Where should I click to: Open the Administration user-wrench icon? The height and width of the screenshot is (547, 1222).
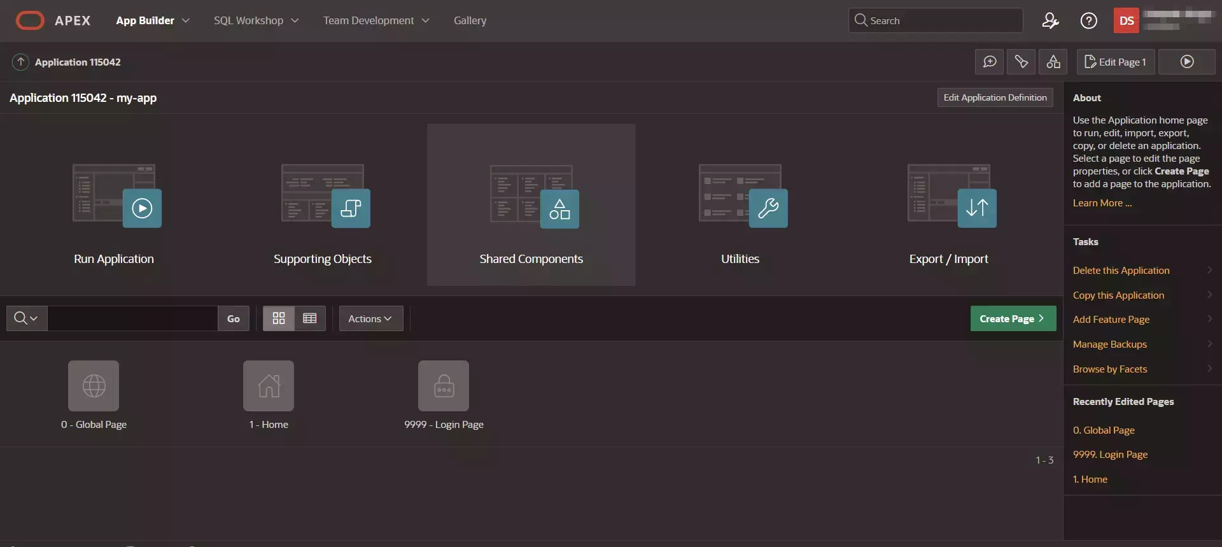coord(1050,21)
